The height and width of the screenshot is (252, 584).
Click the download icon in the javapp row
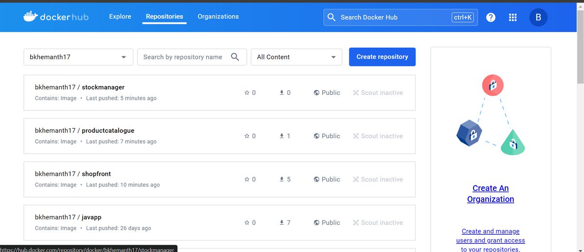tap(281, 222)
